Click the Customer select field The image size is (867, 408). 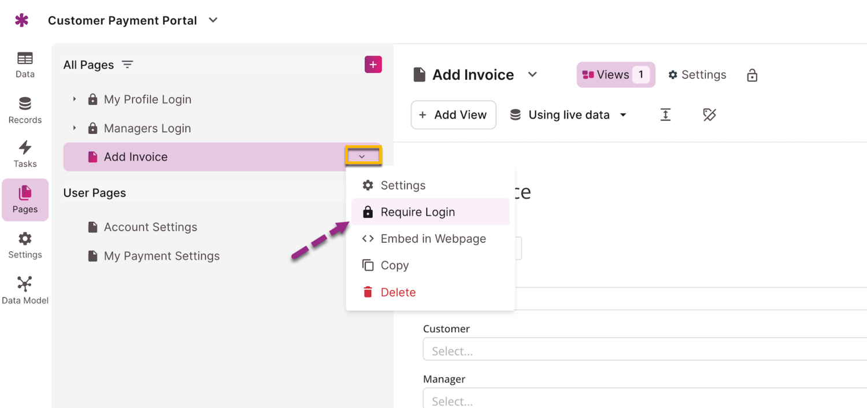[642, 351]
